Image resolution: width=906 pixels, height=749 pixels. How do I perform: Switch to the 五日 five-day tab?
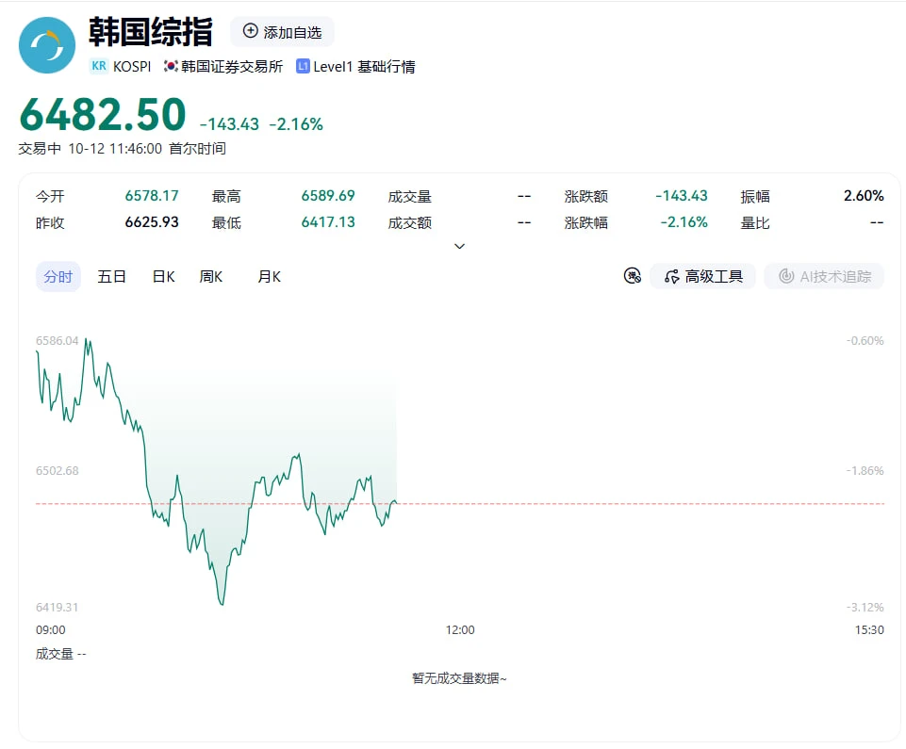111,277
